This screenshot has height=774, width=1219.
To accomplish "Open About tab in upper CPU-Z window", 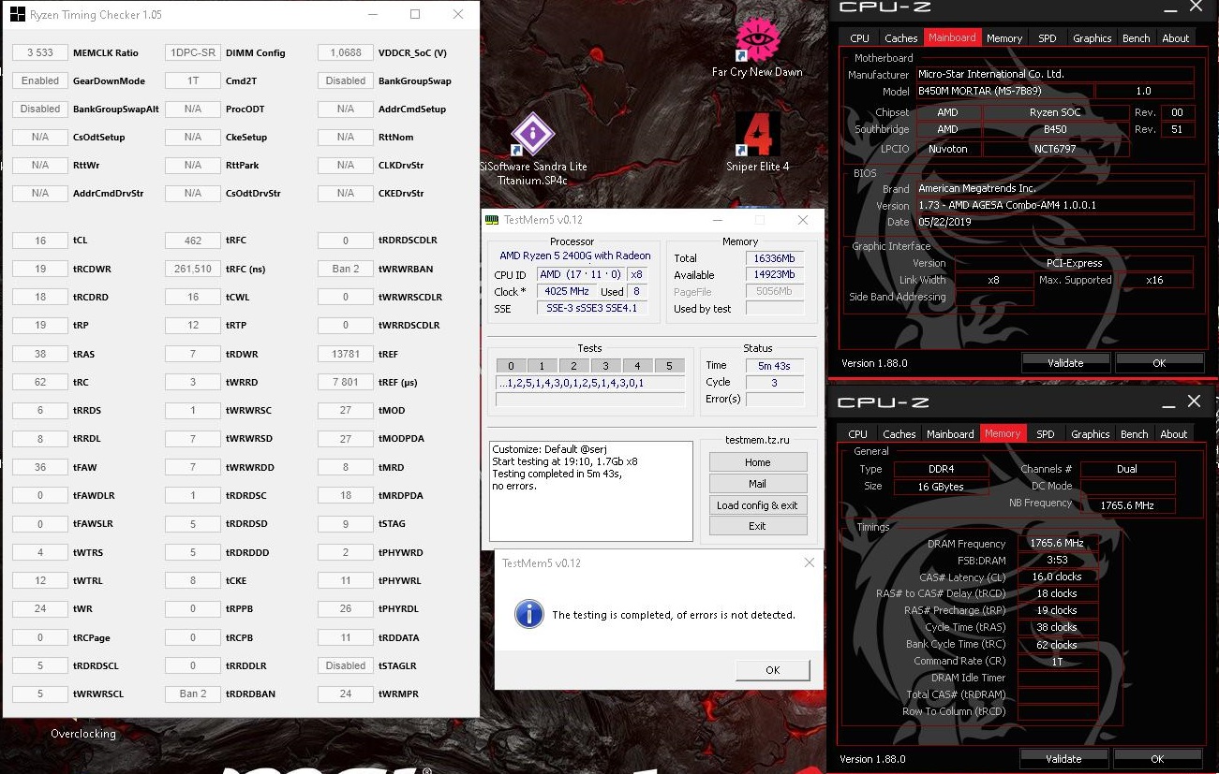I will [x=1175, y=38].
